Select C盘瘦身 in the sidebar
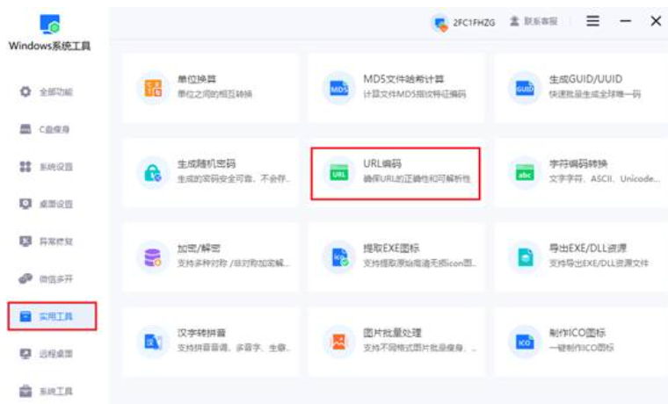This screenshot has height=404, width=668. coord(47,129)
